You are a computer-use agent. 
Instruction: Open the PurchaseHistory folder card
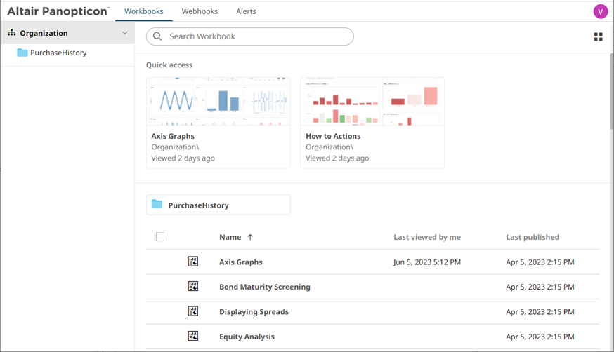(x=218, y=205)
